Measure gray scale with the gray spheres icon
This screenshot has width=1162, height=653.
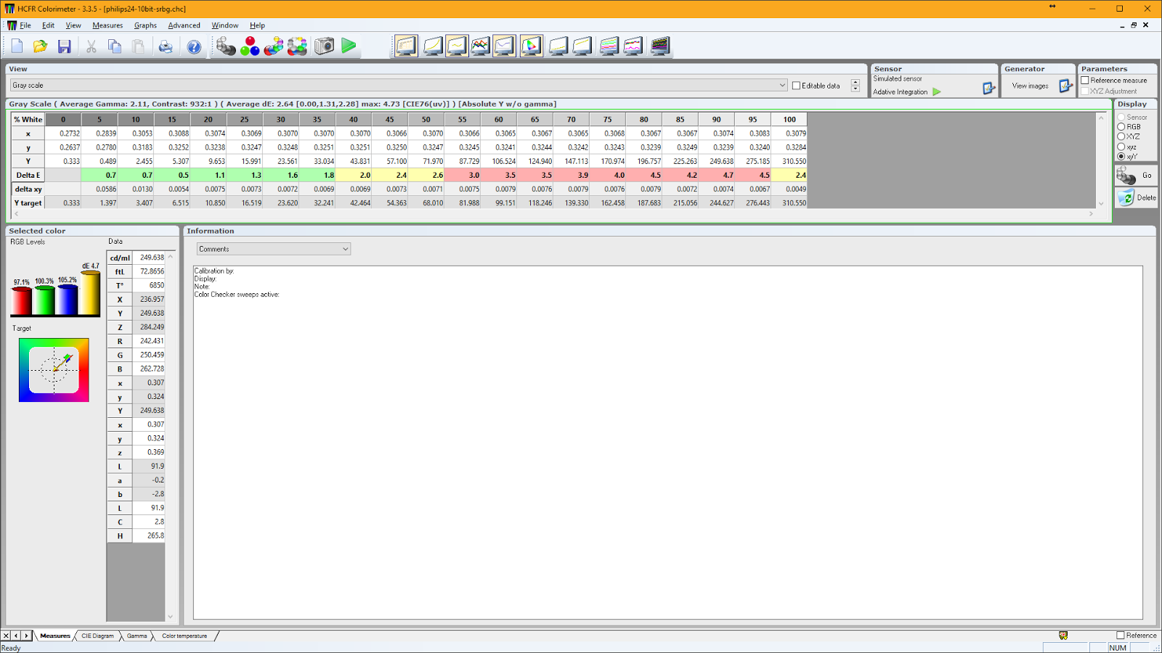(x=226, y=46)
